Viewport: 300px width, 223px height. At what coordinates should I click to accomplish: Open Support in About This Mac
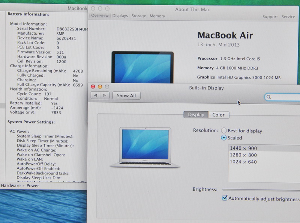pyautogui.click(x=270, y=17)
